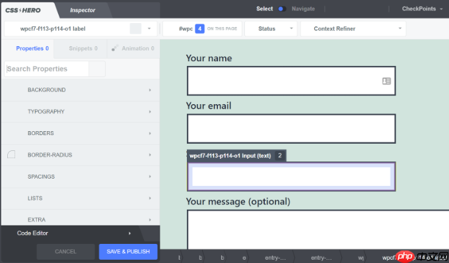This screenshot has width=449, height=263.
Task: Expand the BORDER-RADIUS properties group
Action: (81, 155)
